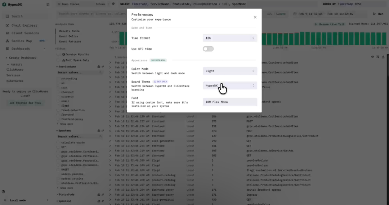This screenshot has height=205, width=389.
Task: Toggle the Use UTC time switch
Action: point(208,49)
